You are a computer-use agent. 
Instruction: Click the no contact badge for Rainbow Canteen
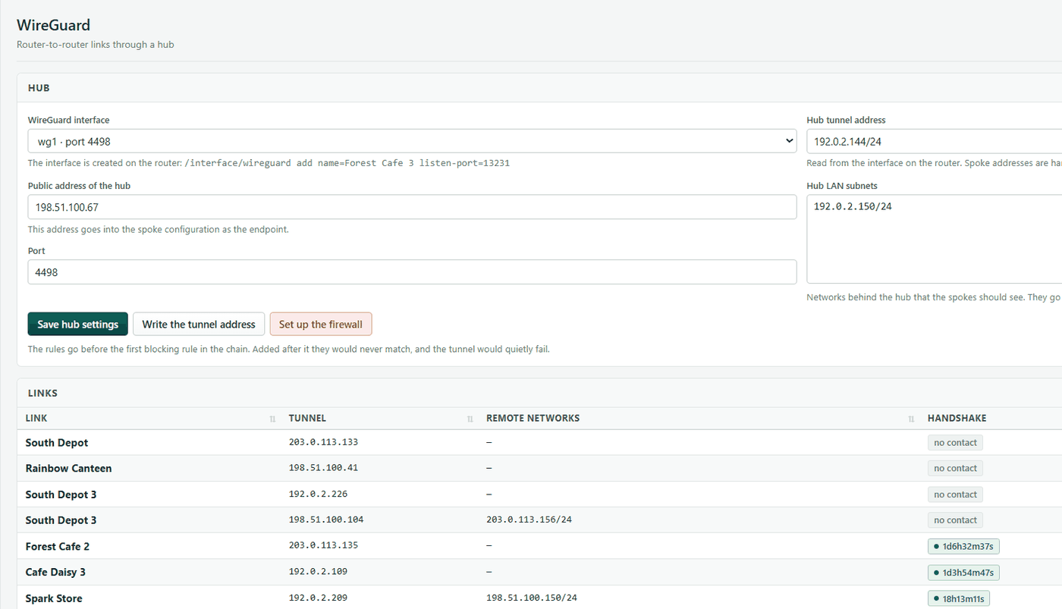pos(955,468)
